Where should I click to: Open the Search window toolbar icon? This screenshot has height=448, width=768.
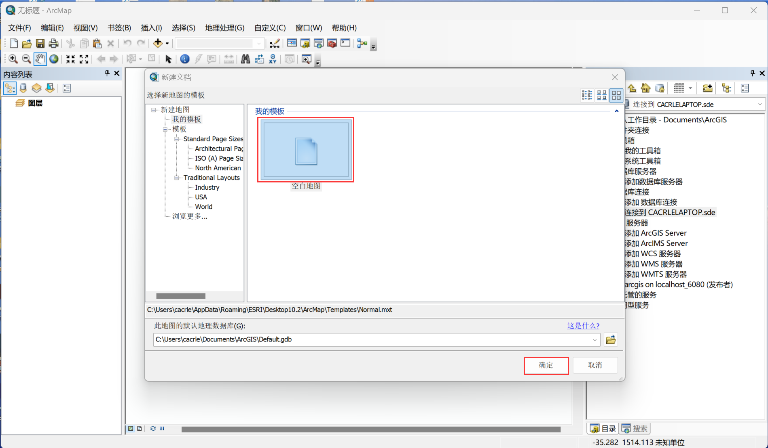[x=319, y=43]
